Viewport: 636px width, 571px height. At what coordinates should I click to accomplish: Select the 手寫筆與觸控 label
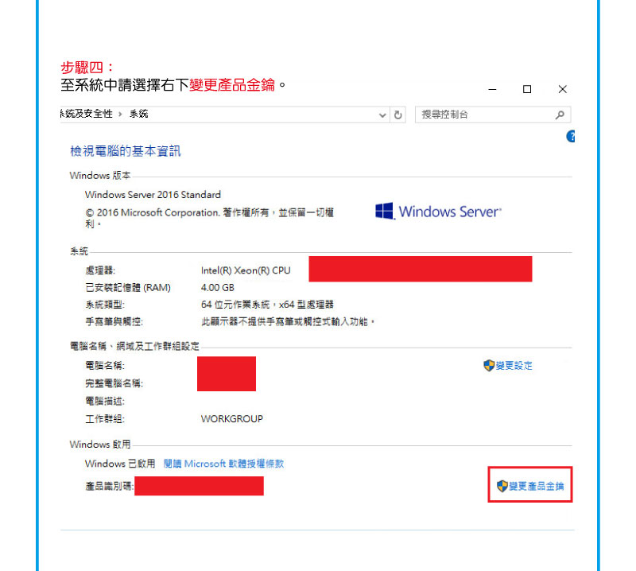point(114,322)
